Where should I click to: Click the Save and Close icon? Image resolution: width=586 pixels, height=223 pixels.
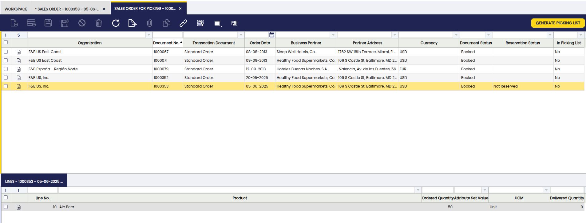click(x=65, y=23)
